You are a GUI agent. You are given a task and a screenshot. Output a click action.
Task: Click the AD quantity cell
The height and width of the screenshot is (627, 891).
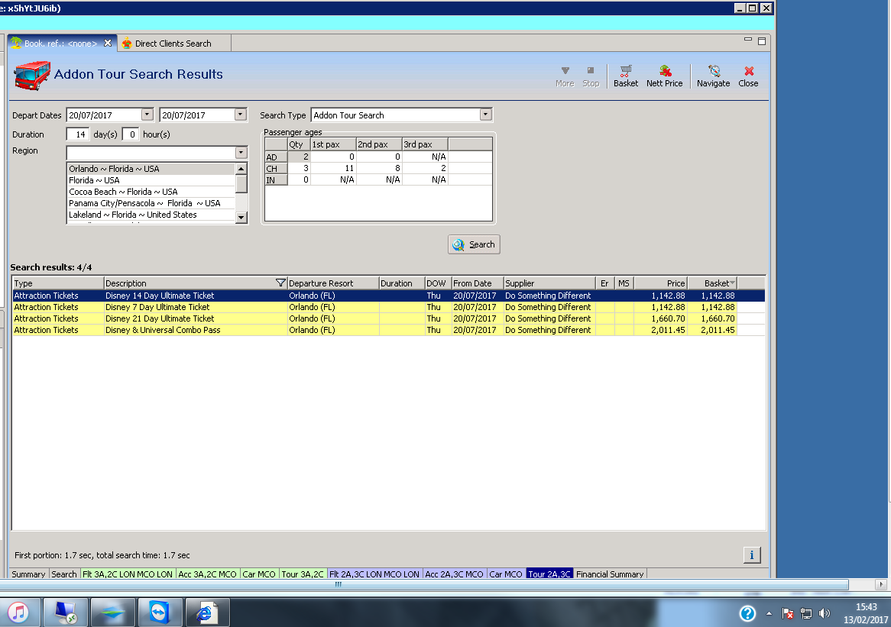point(299,157)
